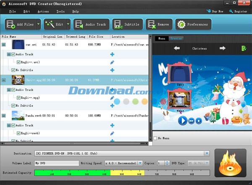The height and width of the screenshot is (185, 252).
Task: Click the Volume Label input field
Action: (57, 163)
